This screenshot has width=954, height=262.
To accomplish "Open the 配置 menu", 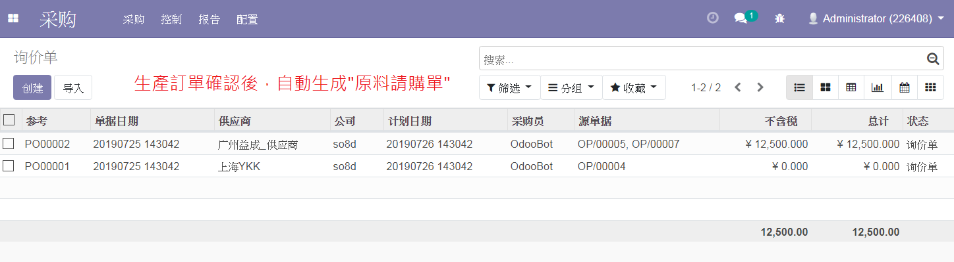I will [x=247, y=20].
